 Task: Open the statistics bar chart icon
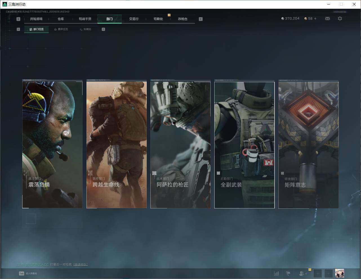coord(277,273)
